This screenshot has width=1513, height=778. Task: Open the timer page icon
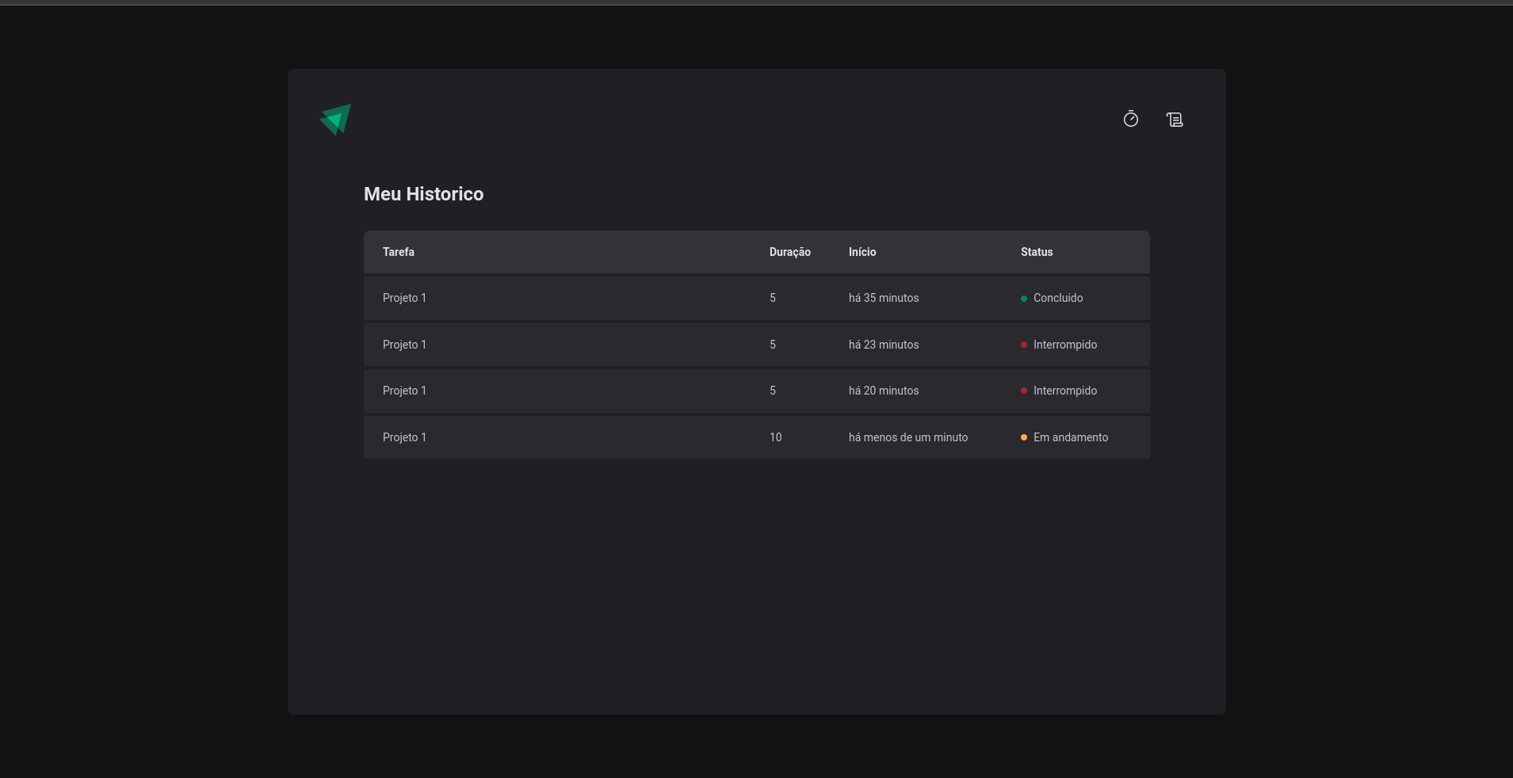click(x=1131, y=119)
